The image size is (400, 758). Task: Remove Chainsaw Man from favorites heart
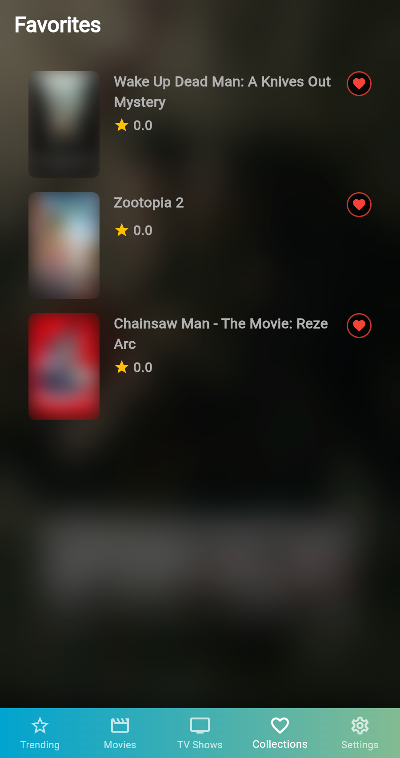[x=359, y=326]
